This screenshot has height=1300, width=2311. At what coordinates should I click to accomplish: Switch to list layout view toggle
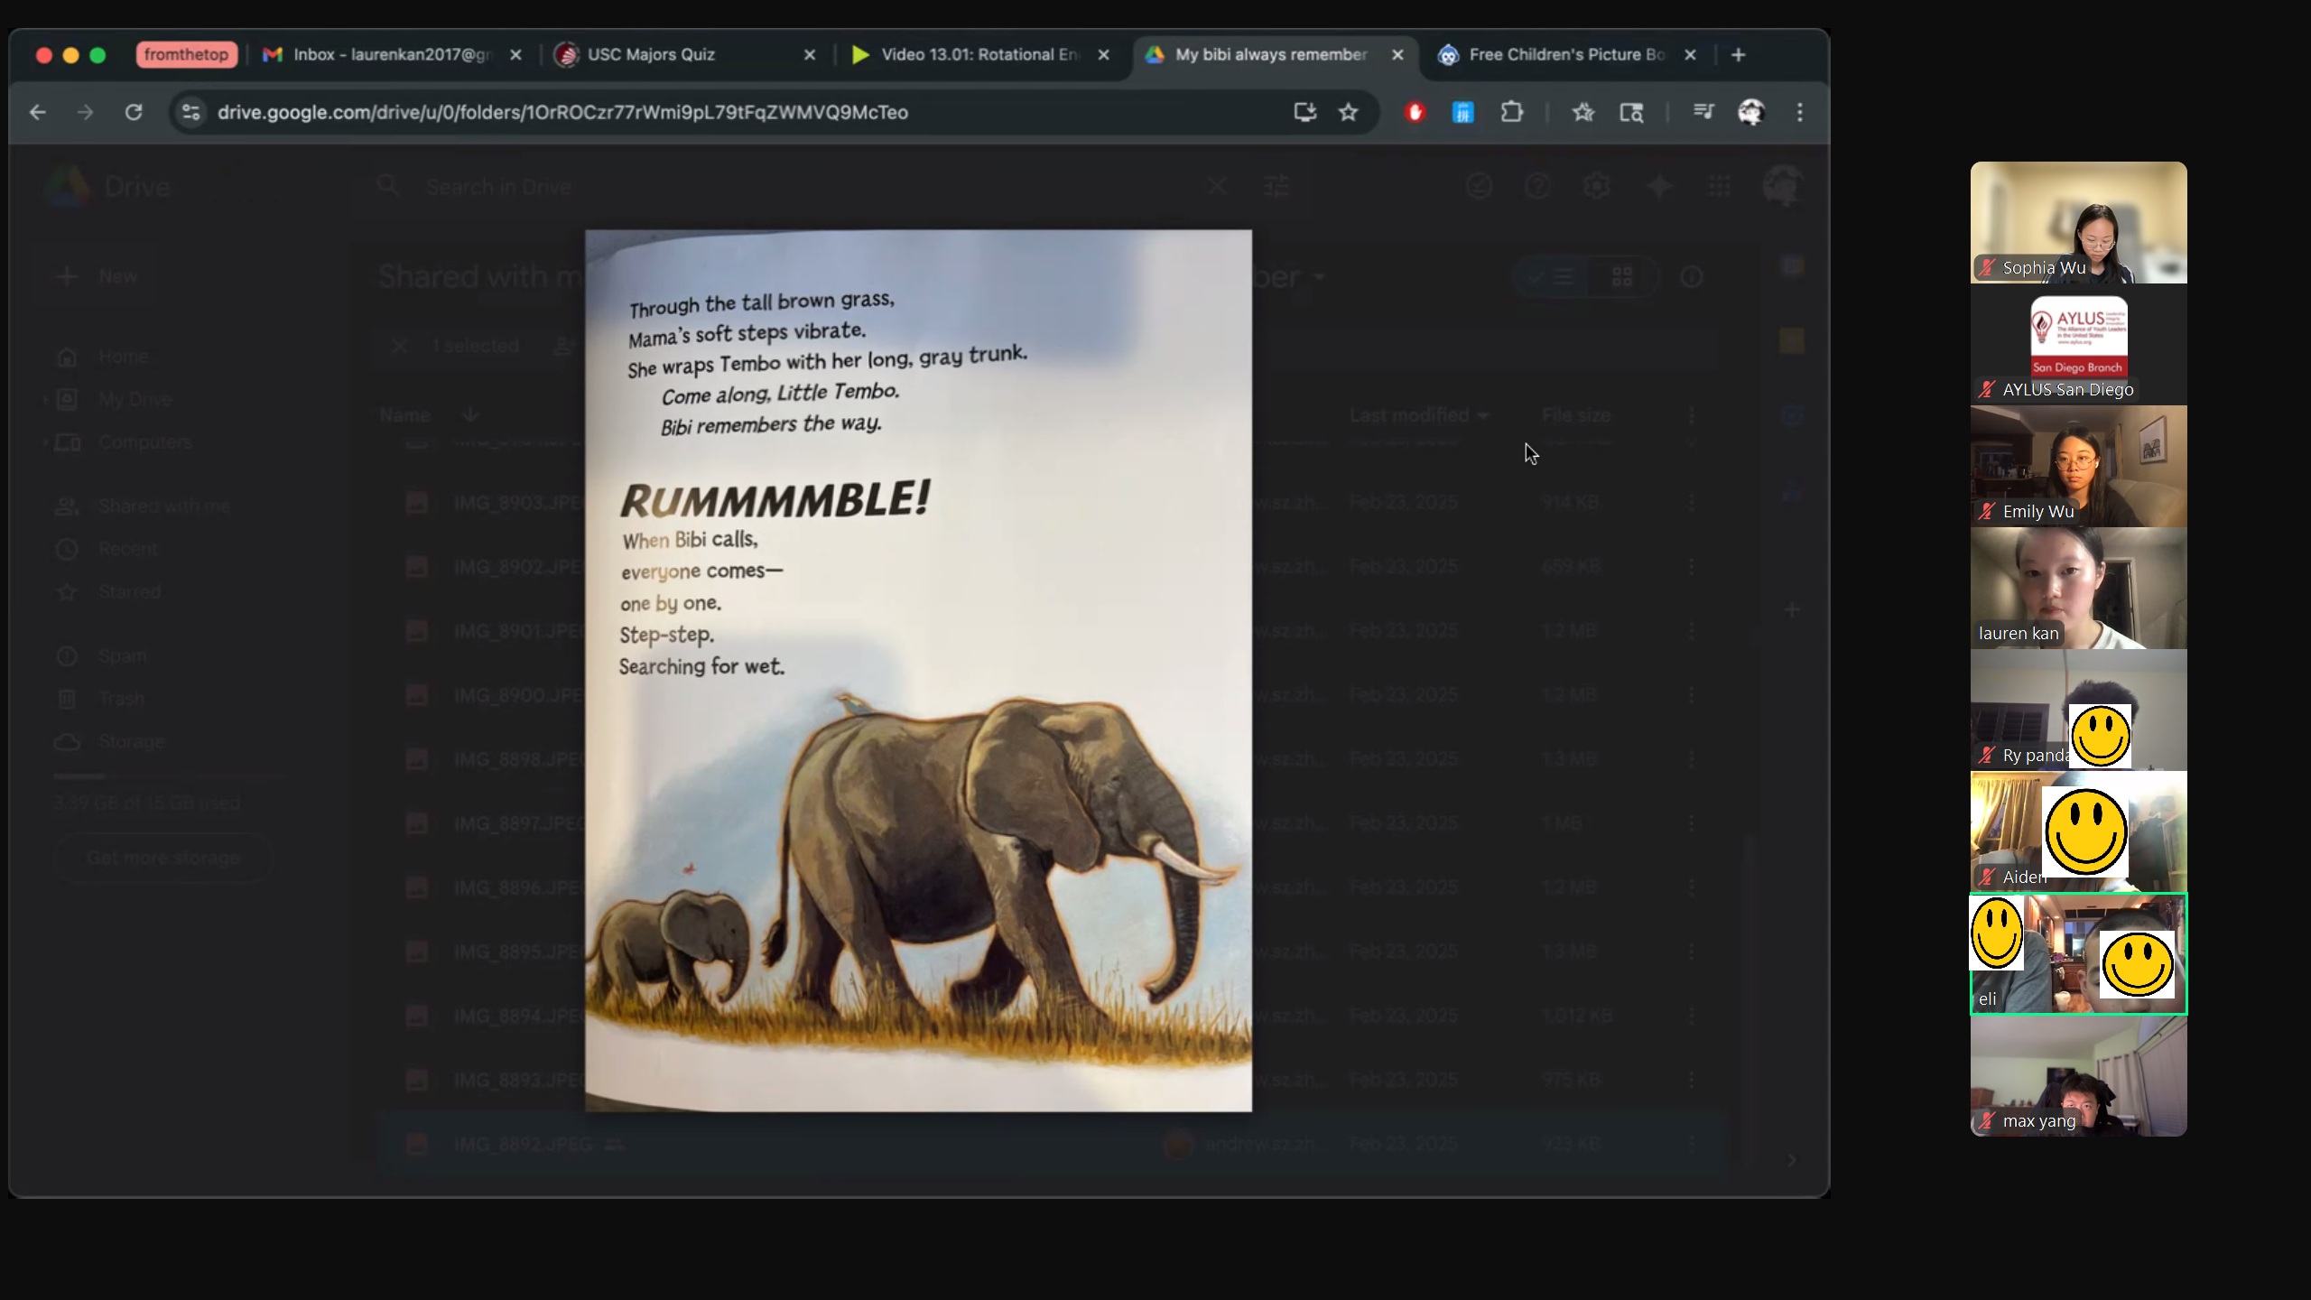click(1553, 276)
